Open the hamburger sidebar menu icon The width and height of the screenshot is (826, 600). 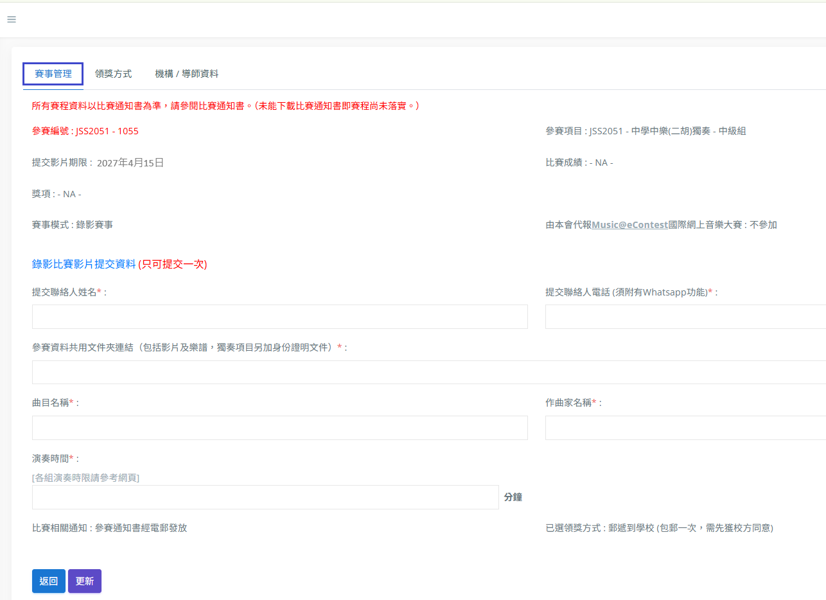[x=11, y=19]
